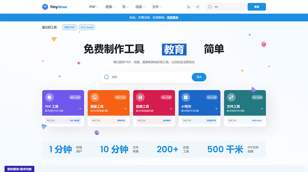Click the magnifier icon in the center search bar
This screenshot has width=308, height=172.
(x=106, y=77)
